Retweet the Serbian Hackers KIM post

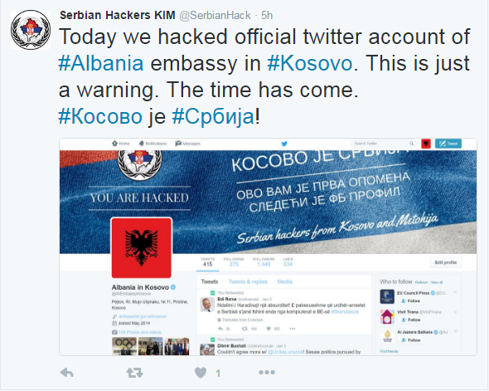pyautogui.click(x=135, y=372)
